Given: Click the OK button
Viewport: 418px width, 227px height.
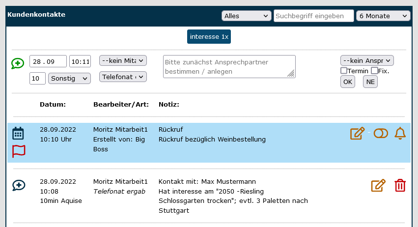Looking at the screenshot, I should [x=348, y=82].
